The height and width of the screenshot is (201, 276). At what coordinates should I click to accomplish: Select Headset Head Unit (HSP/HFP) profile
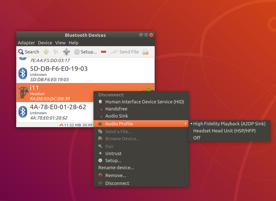pos(229,131)
